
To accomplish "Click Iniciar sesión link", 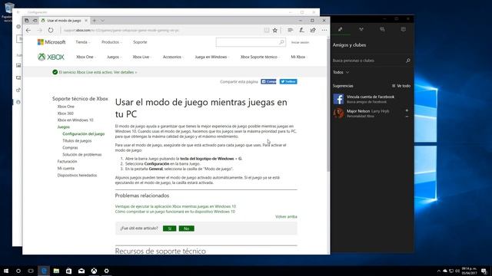I will (300, 42).
